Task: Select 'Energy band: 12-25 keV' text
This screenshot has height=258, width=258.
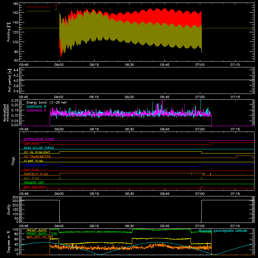Action: click(x=47, y=103)
